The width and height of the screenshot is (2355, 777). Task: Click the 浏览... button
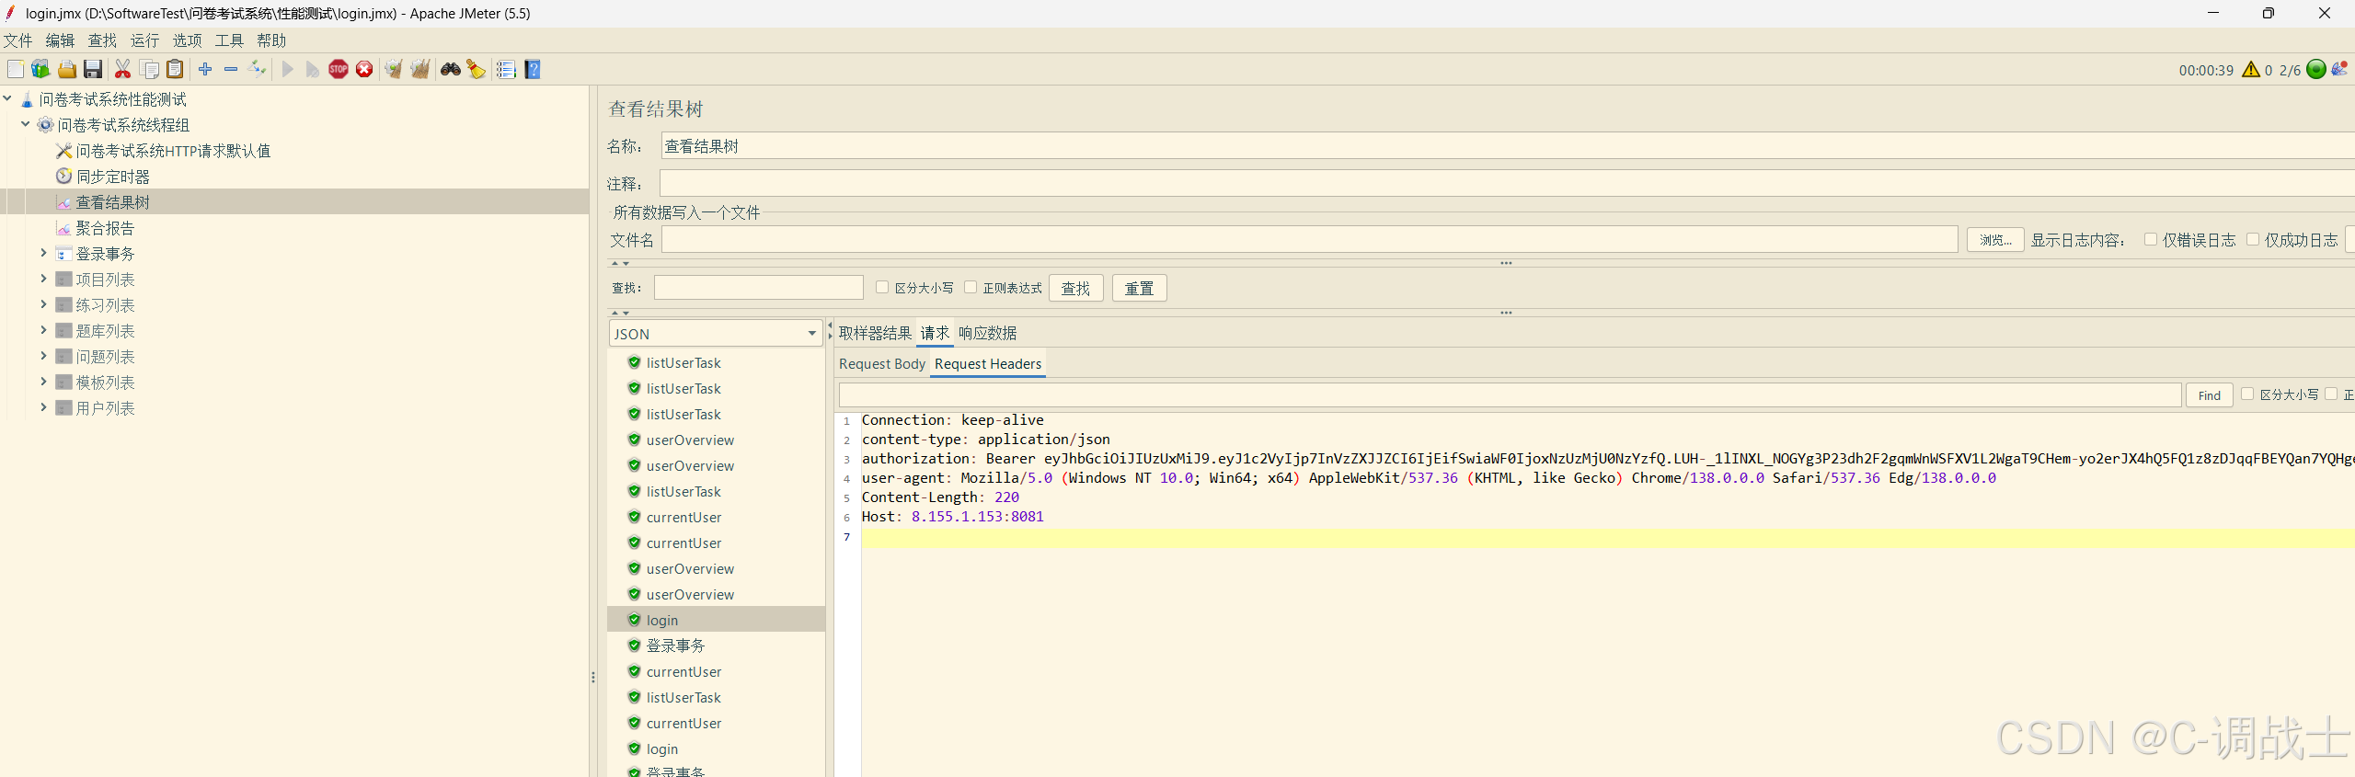click(1995, 240)
